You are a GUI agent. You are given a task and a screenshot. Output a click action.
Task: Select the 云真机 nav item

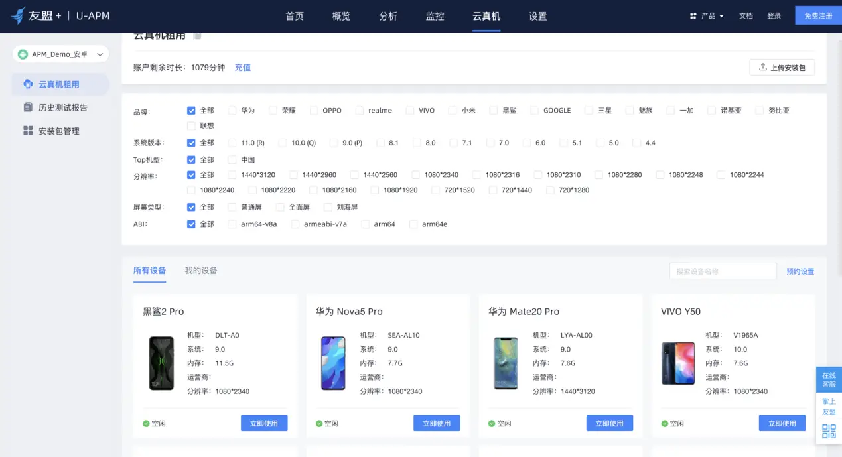pyautogui.click(x=486, y=16)
